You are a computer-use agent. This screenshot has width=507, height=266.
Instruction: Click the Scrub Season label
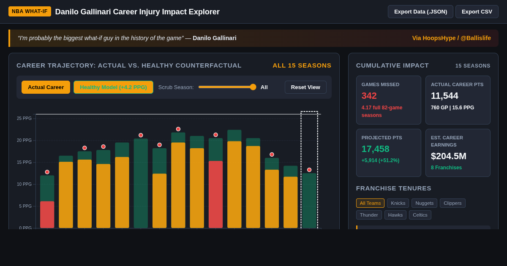176,87
